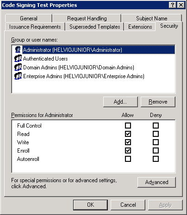Viewport: 187px width, 215px height.
Task: Uncheck the Allow Read permission
Action: 128,134
